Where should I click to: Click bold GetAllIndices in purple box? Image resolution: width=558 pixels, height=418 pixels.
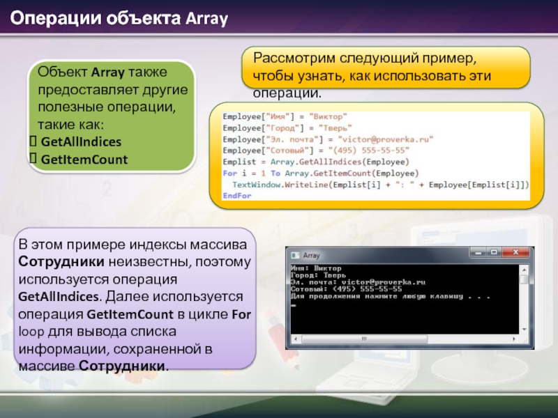59,297
